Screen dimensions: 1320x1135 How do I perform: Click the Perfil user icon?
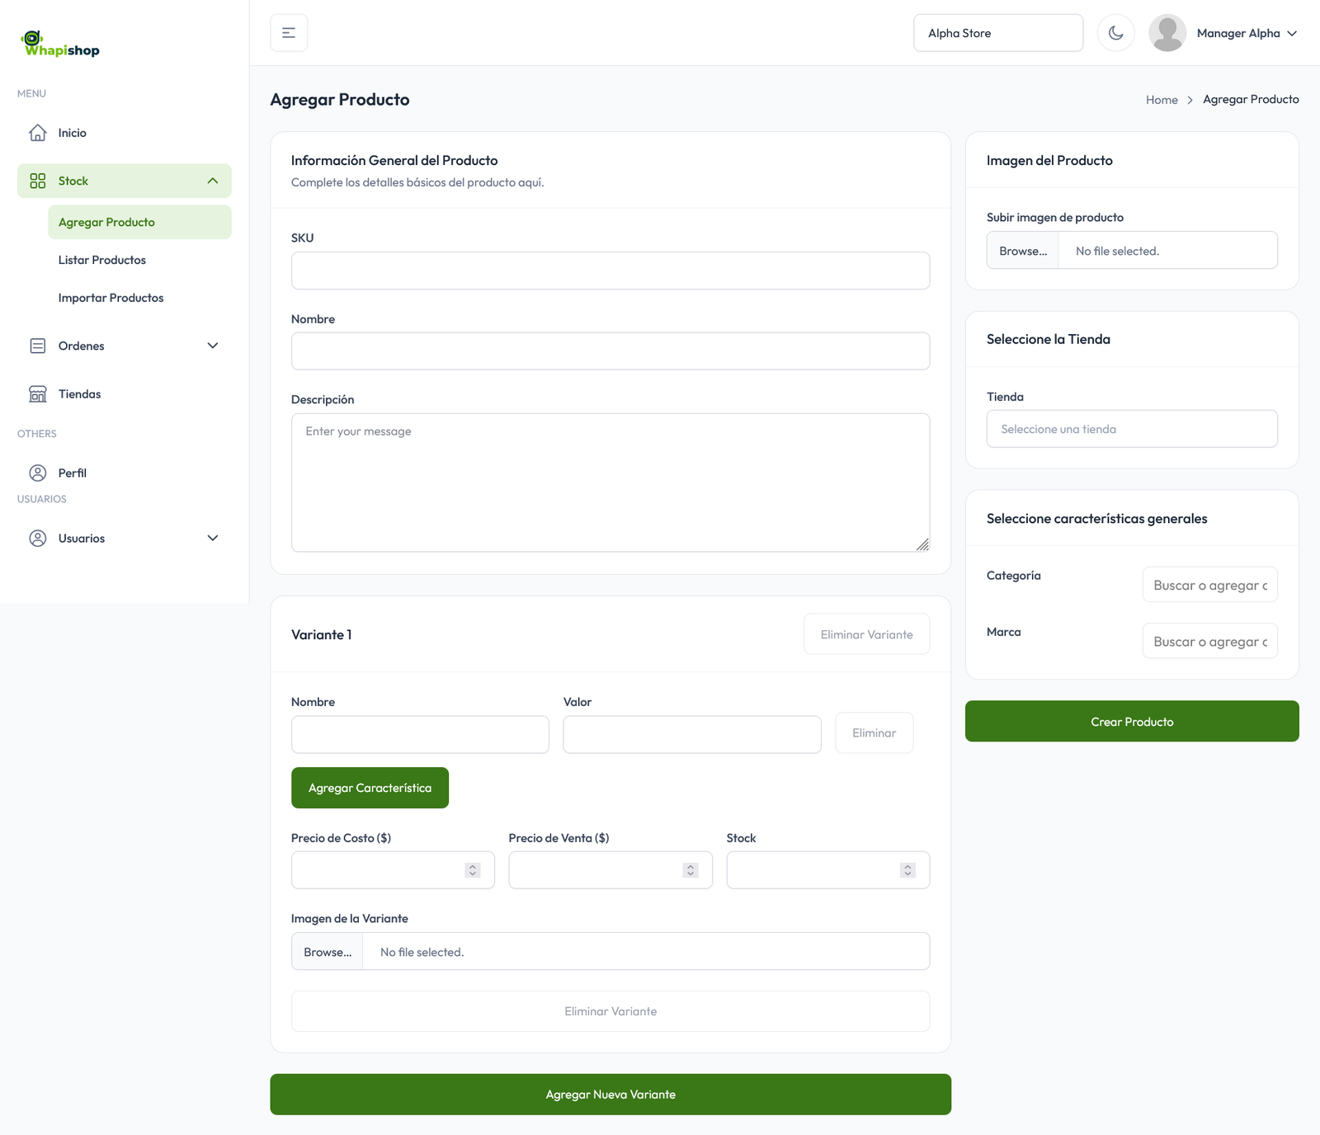click(x=38, y=473)
